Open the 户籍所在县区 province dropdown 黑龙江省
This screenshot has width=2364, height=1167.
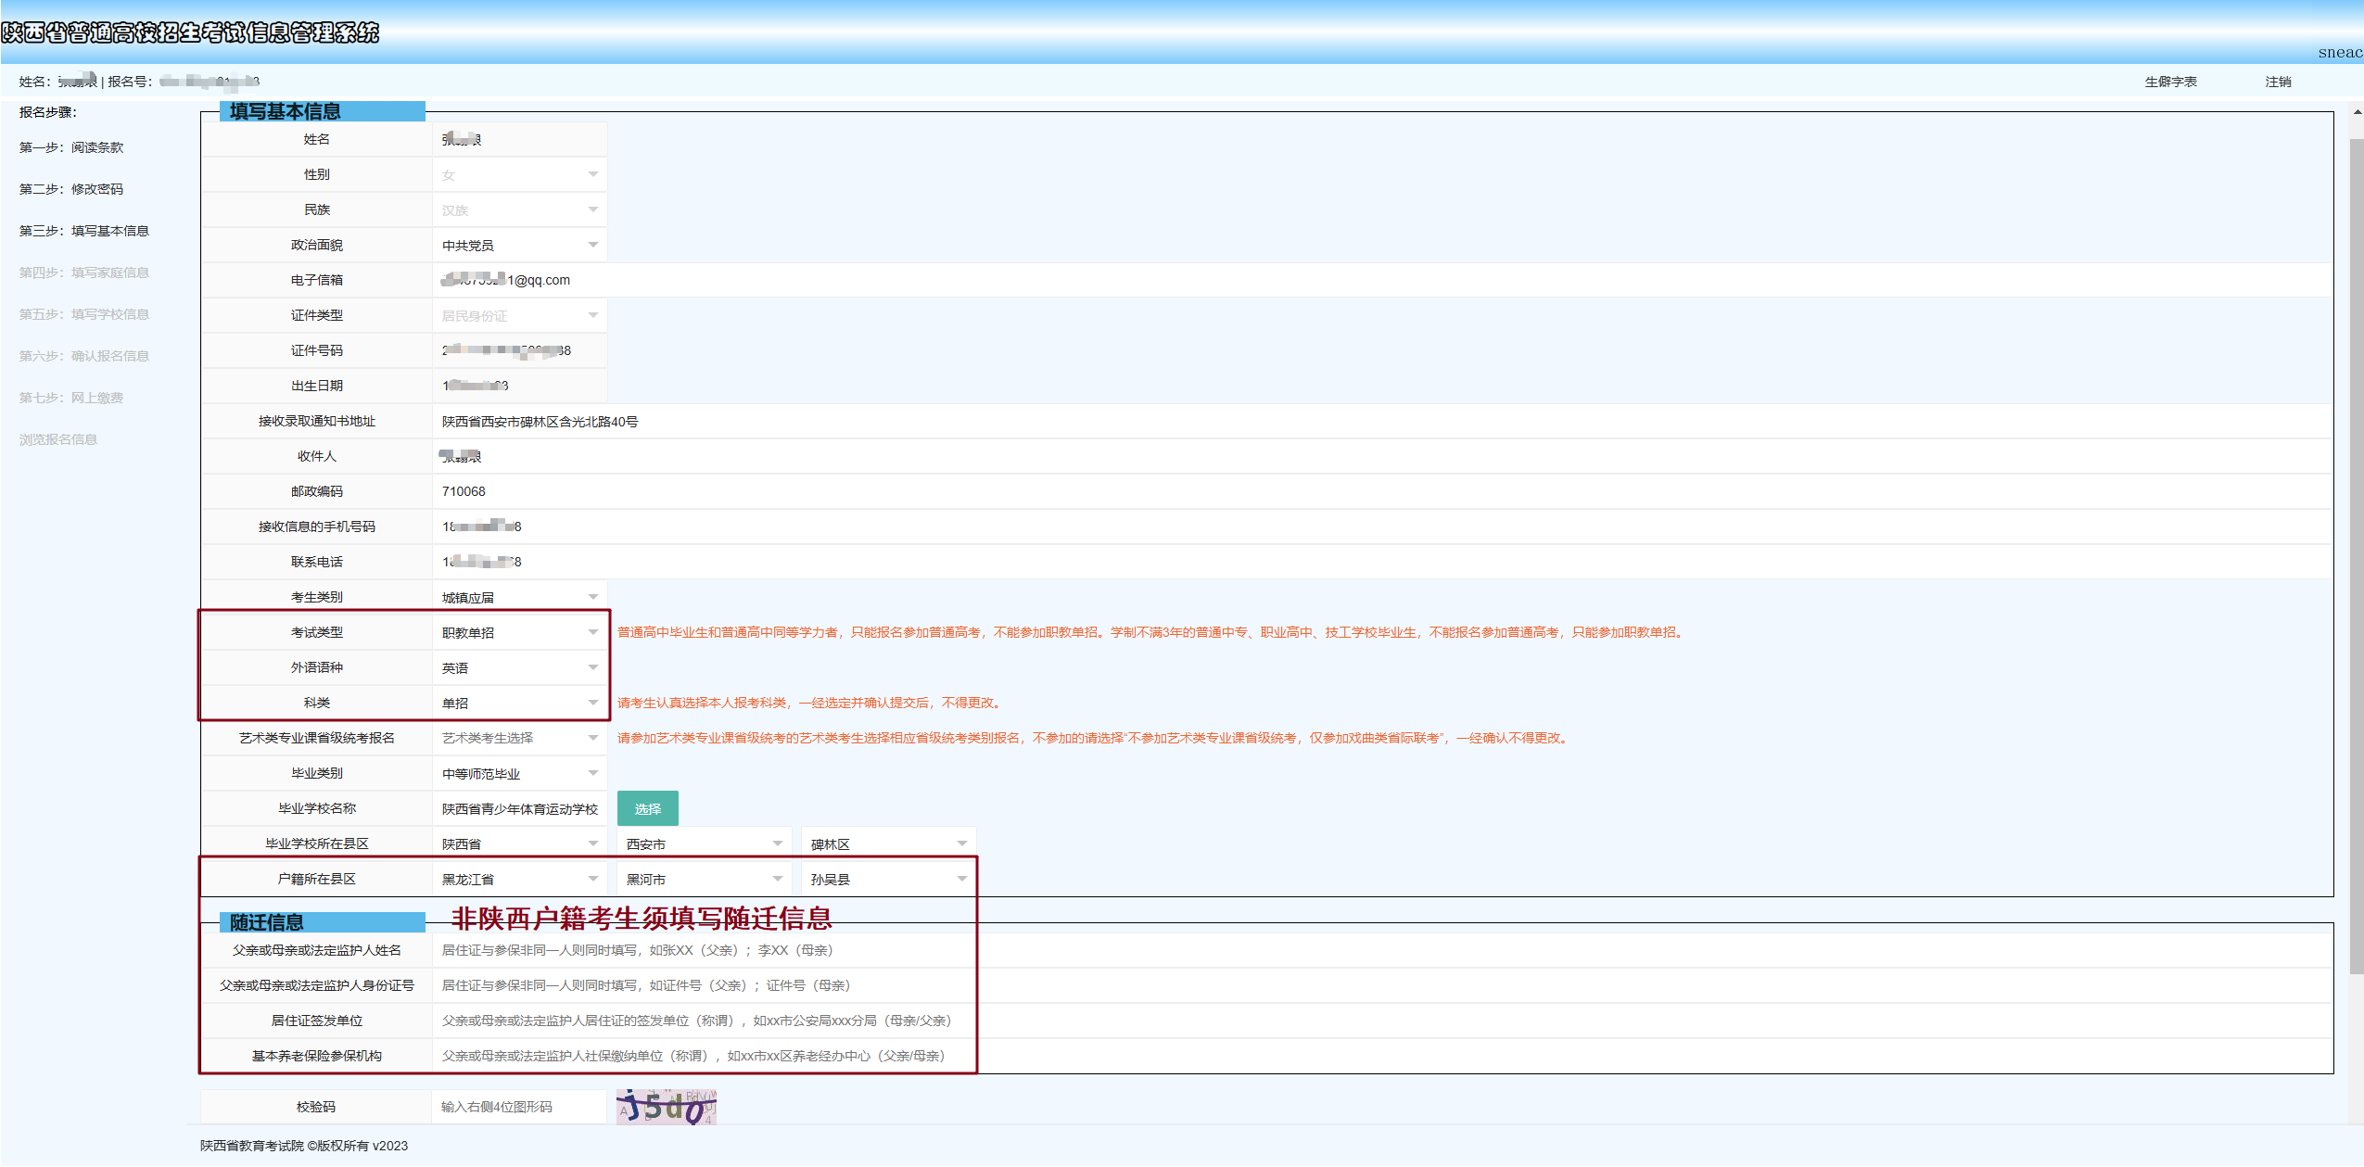point(519,880)
